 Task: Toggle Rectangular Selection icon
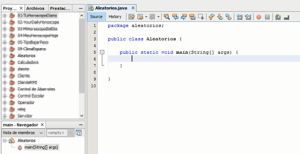pyautogui.click(x=201, y=17)
